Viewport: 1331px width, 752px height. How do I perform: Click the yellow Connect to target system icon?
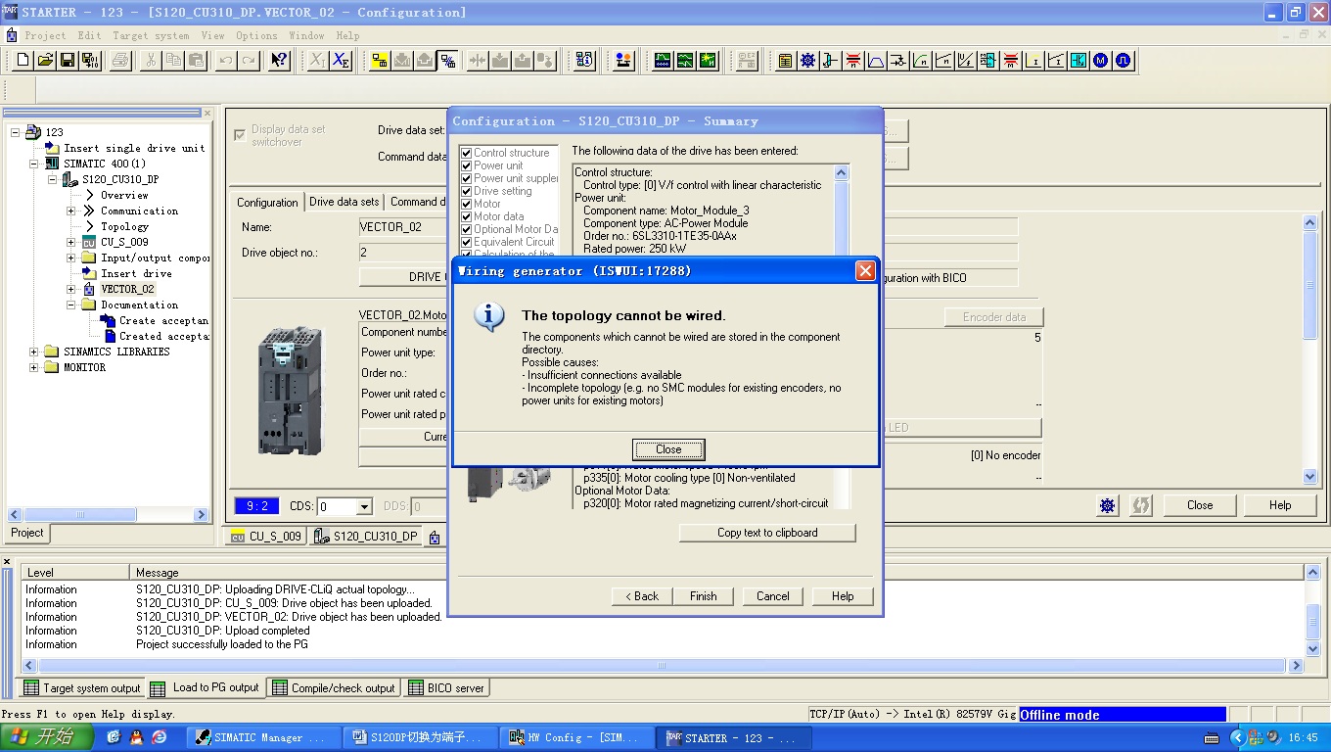coord(381,61)
